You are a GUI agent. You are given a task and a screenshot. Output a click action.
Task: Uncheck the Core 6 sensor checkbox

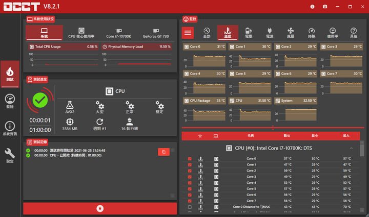(x=190, y=195)
